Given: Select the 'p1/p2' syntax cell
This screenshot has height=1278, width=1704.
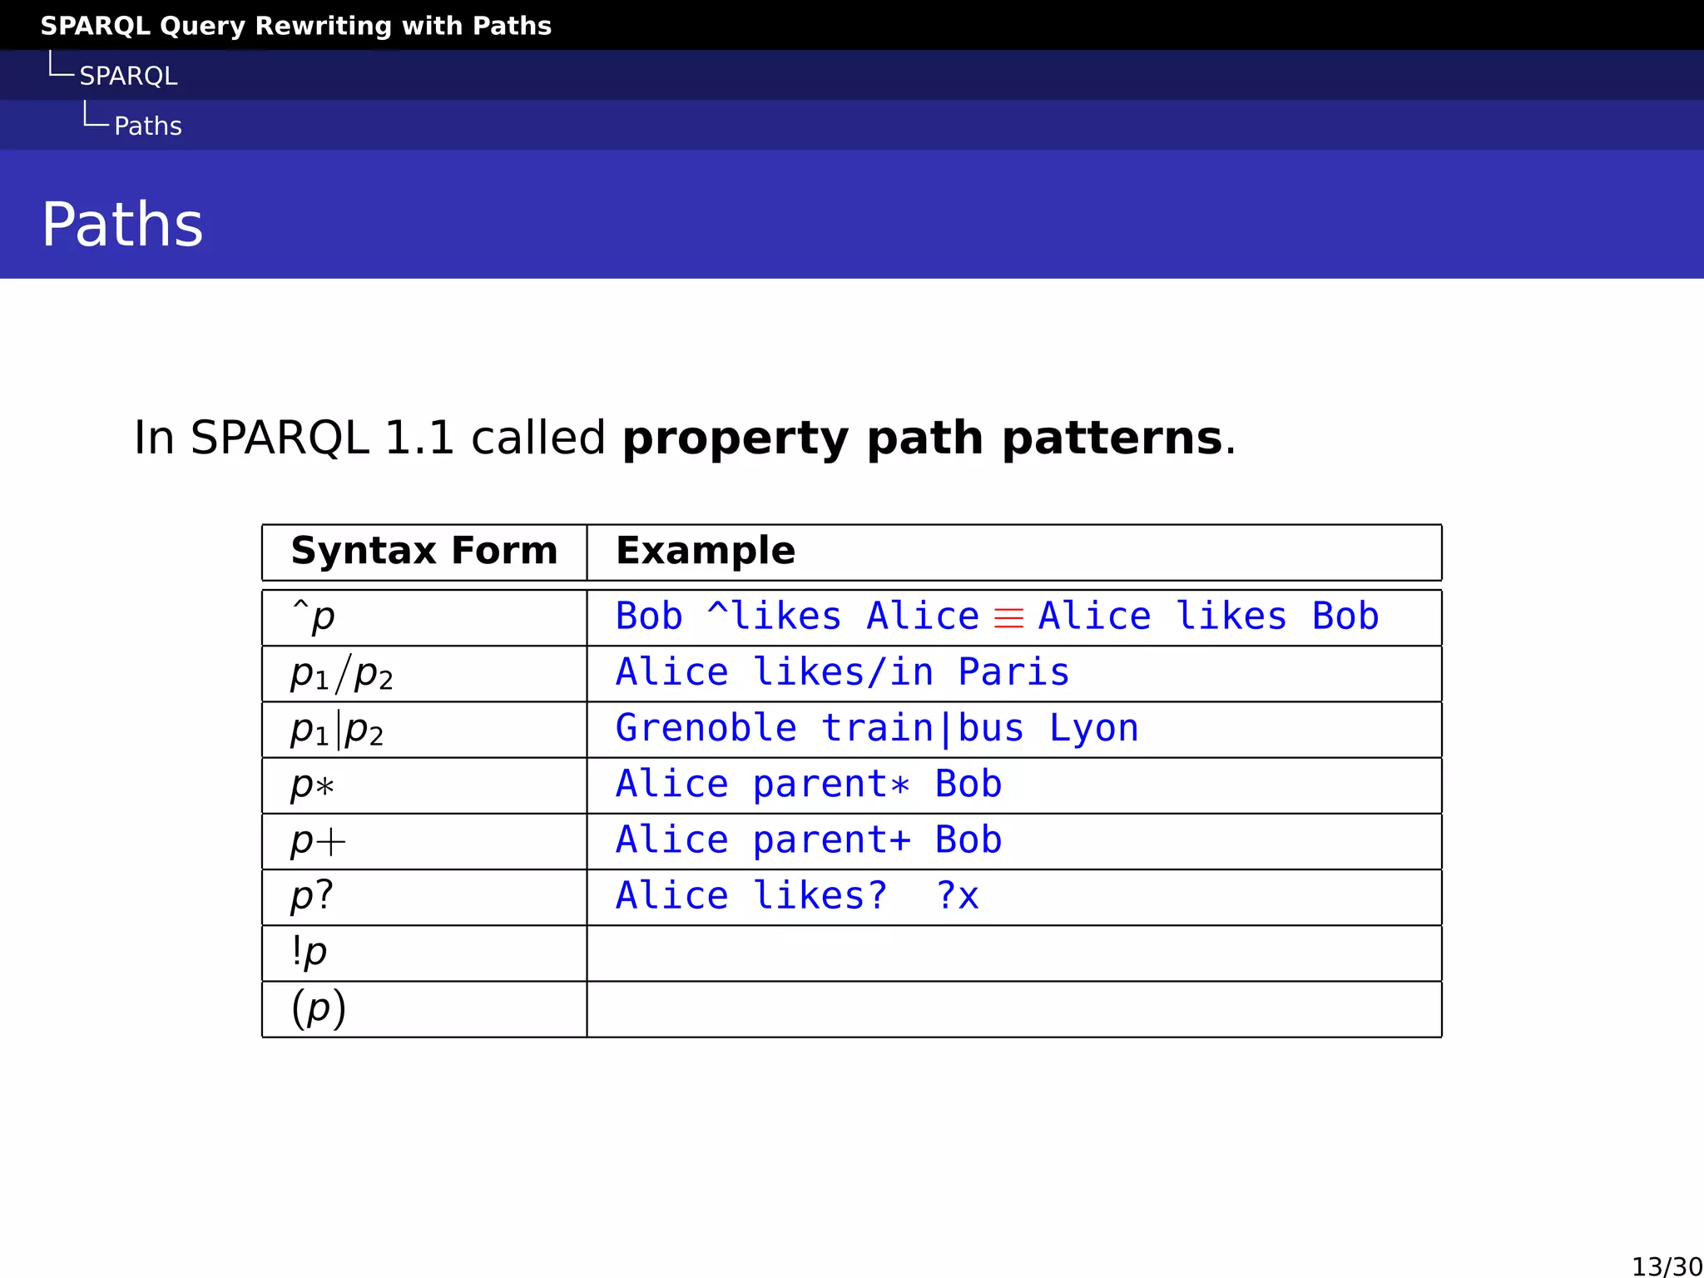Looking at the screenshot, I should coord(424,673).
